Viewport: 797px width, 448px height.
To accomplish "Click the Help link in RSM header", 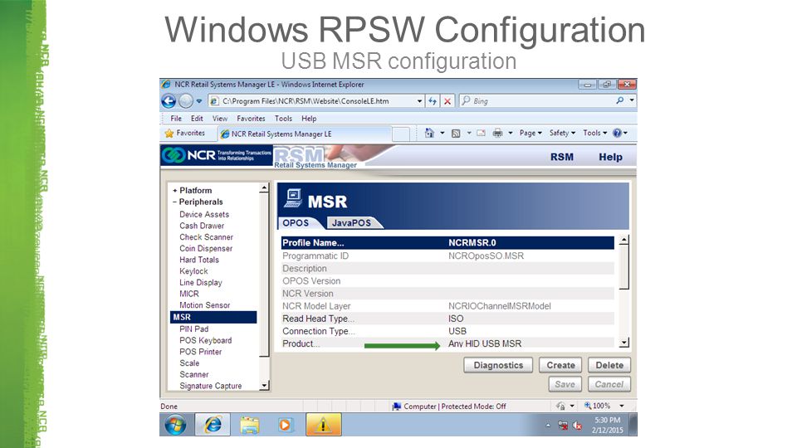I will [x=610, y=157].
